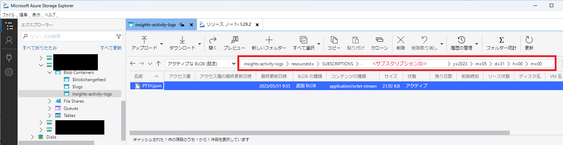Collapse the Blob Containers tree node
The width and height of the screenshot is (563, 145).
point(50,72)
